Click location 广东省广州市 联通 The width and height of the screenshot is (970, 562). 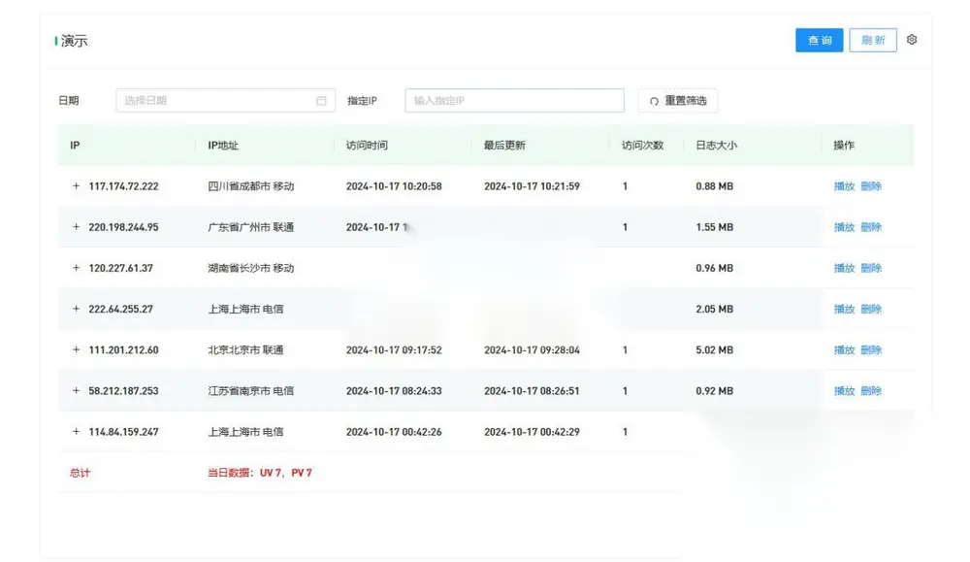pyautogui.click(x=251, y=227)
